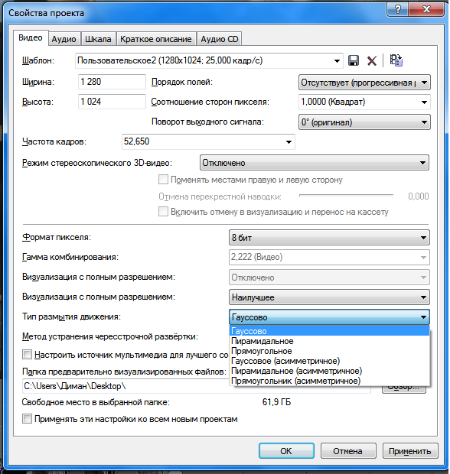This screenshot has width=450, height=474.
Task: Select Гауссовое (асимметричное) option
Action: click(x=329, y=361)
